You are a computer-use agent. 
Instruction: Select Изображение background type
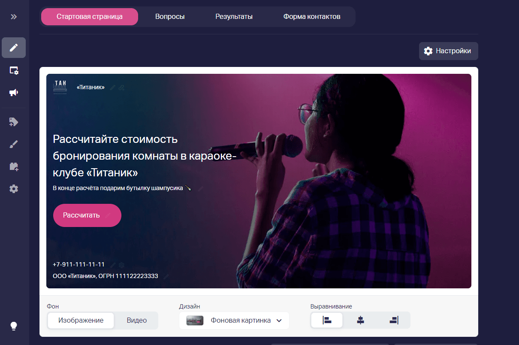(81, 321)
